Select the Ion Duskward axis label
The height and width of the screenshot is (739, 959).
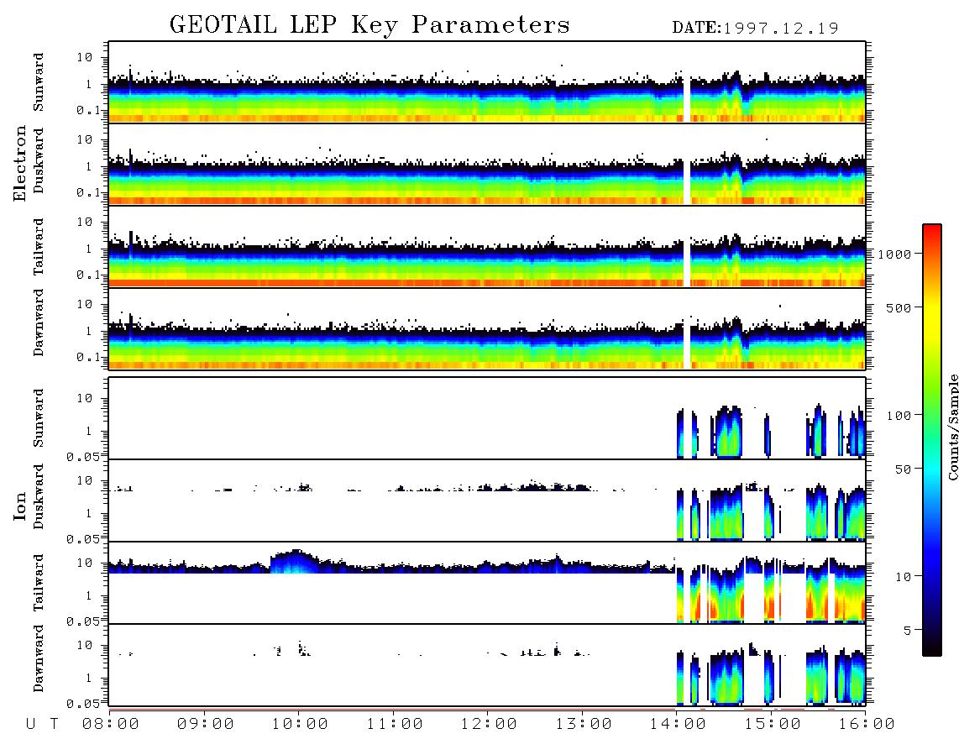click(39, 496)
